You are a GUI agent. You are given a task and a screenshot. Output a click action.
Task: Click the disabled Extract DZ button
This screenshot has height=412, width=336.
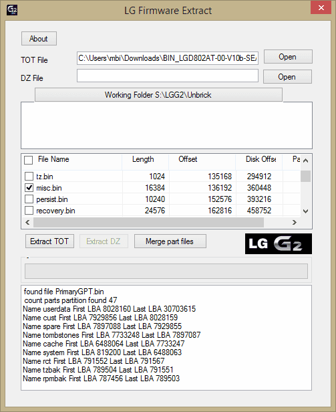point(104,241)
